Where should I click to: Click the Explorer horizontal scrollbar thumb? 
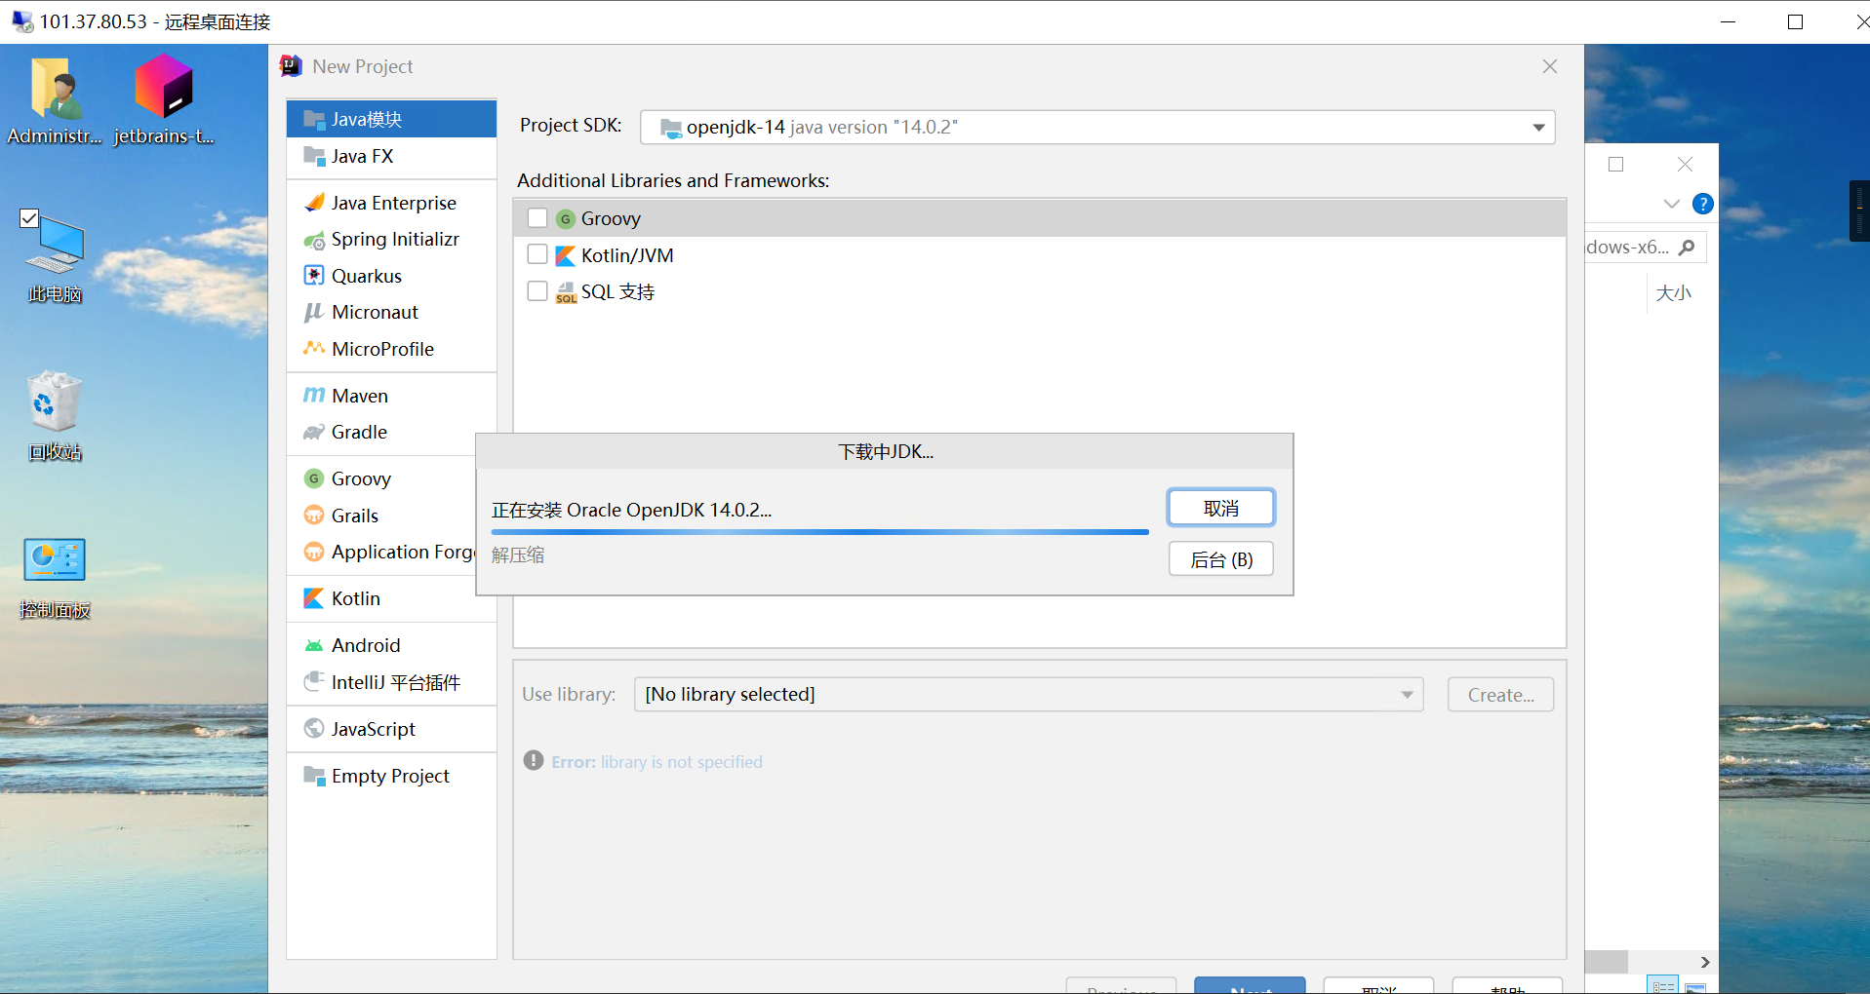click(x=1606, y=962)
